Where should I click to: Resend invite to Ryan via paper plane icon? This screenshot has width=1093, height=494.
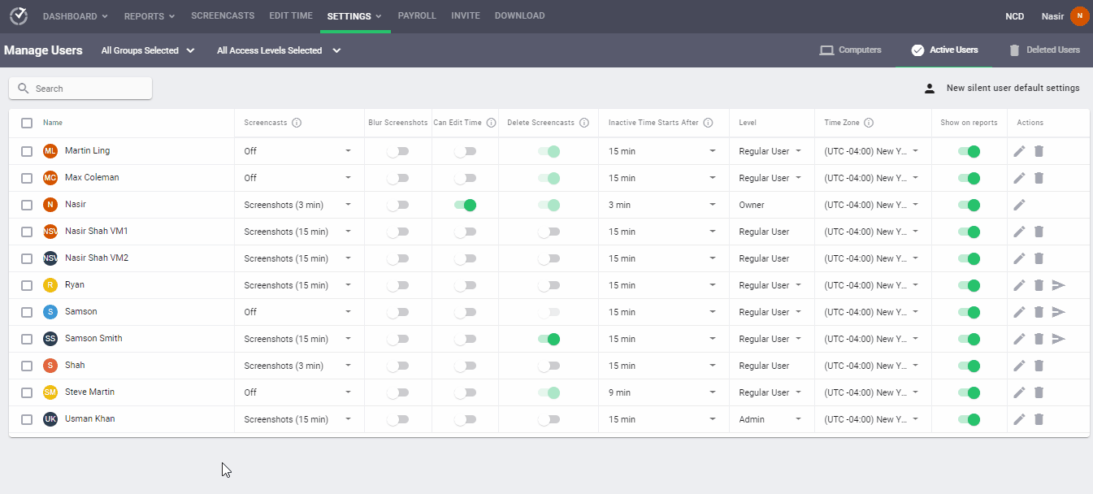[x=1059, y=284]
